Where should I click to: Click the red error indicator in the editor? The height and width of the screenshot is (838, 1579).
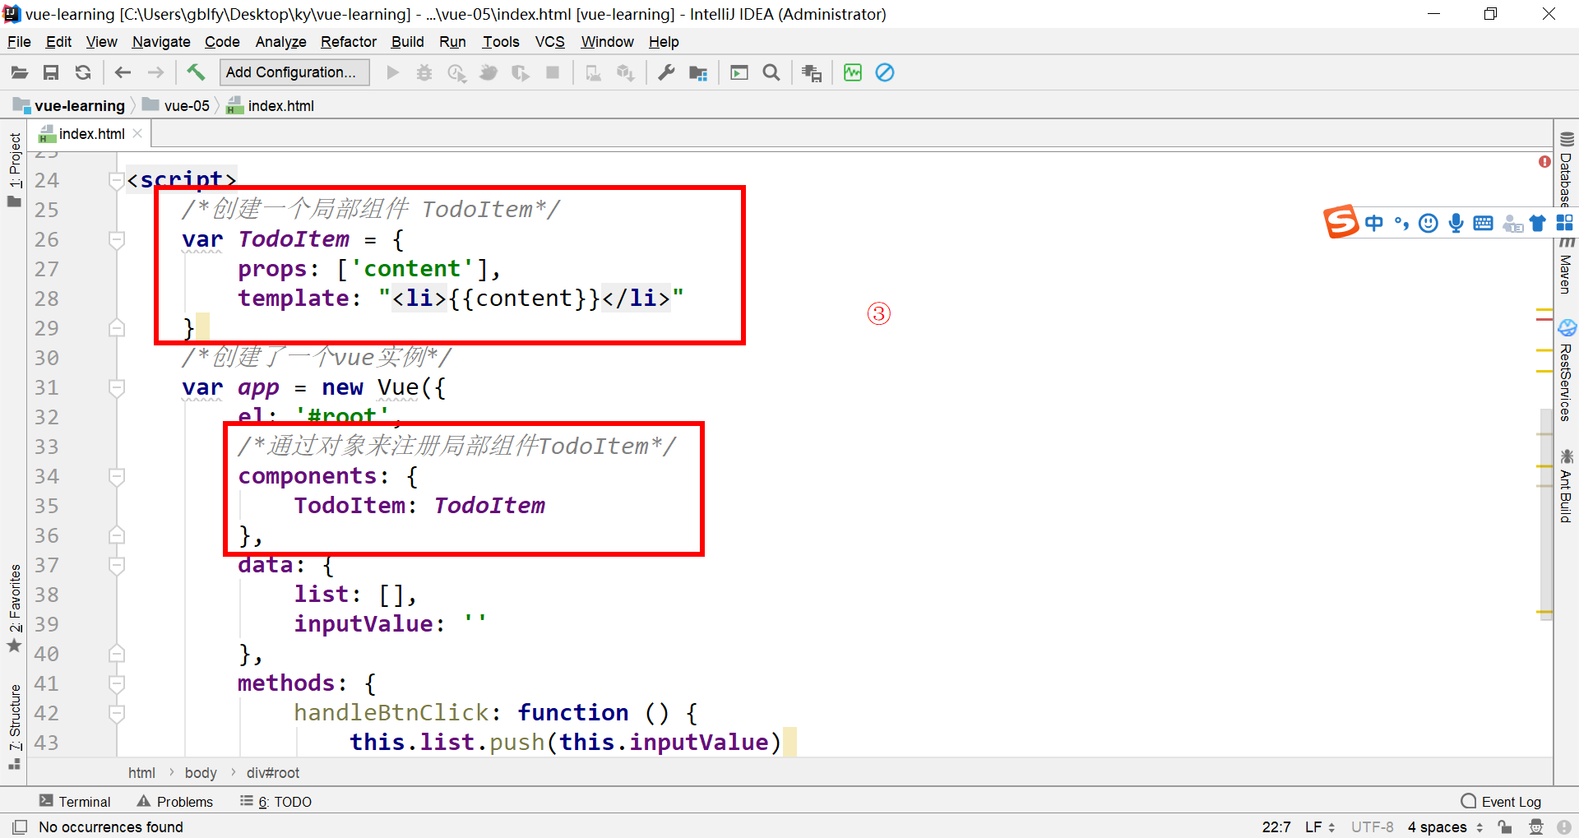tap(1544, 162)
